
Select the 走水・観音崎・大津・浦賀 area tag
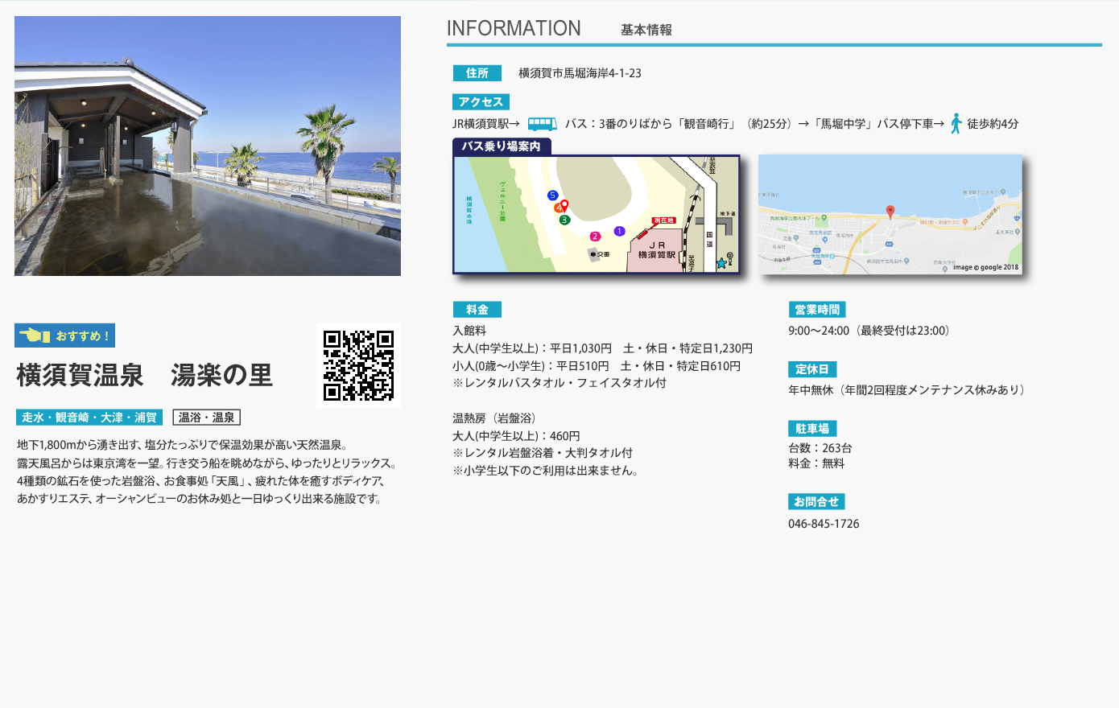pyautogui.click(x=89, y=418)
